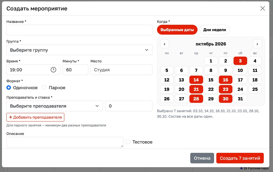Screen dimensions: 273x172
Task: Deselect October 14 in calendar
Action: (196, 80)
